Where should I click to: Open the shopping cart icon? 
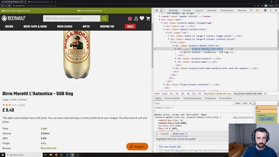pyautogui.click(x=148, y=18)
